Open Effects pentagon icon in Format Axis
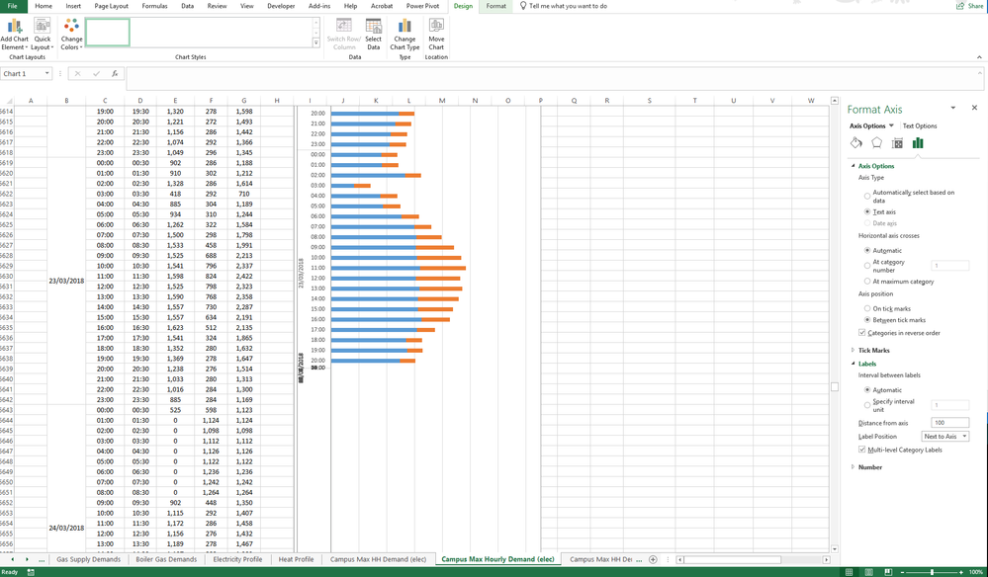 click(876, 143)
